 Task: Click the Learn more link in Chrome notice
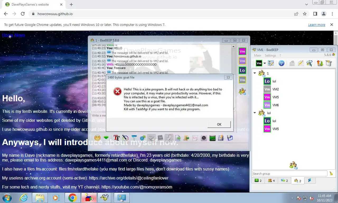point(317,25)
